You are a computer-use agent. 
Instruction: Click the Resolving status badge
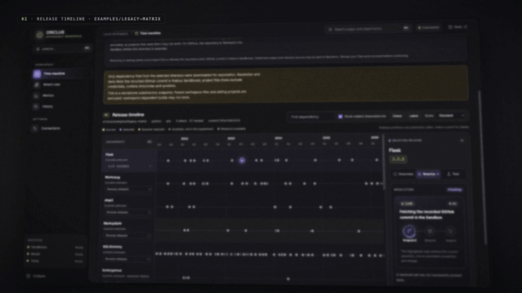pyautogui.click(x=454, y=189)
